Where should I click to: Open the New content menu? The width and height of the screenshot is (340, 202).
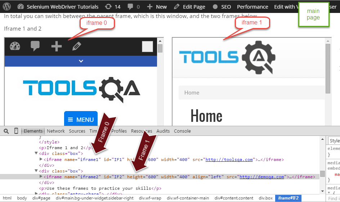coord(161,7)
